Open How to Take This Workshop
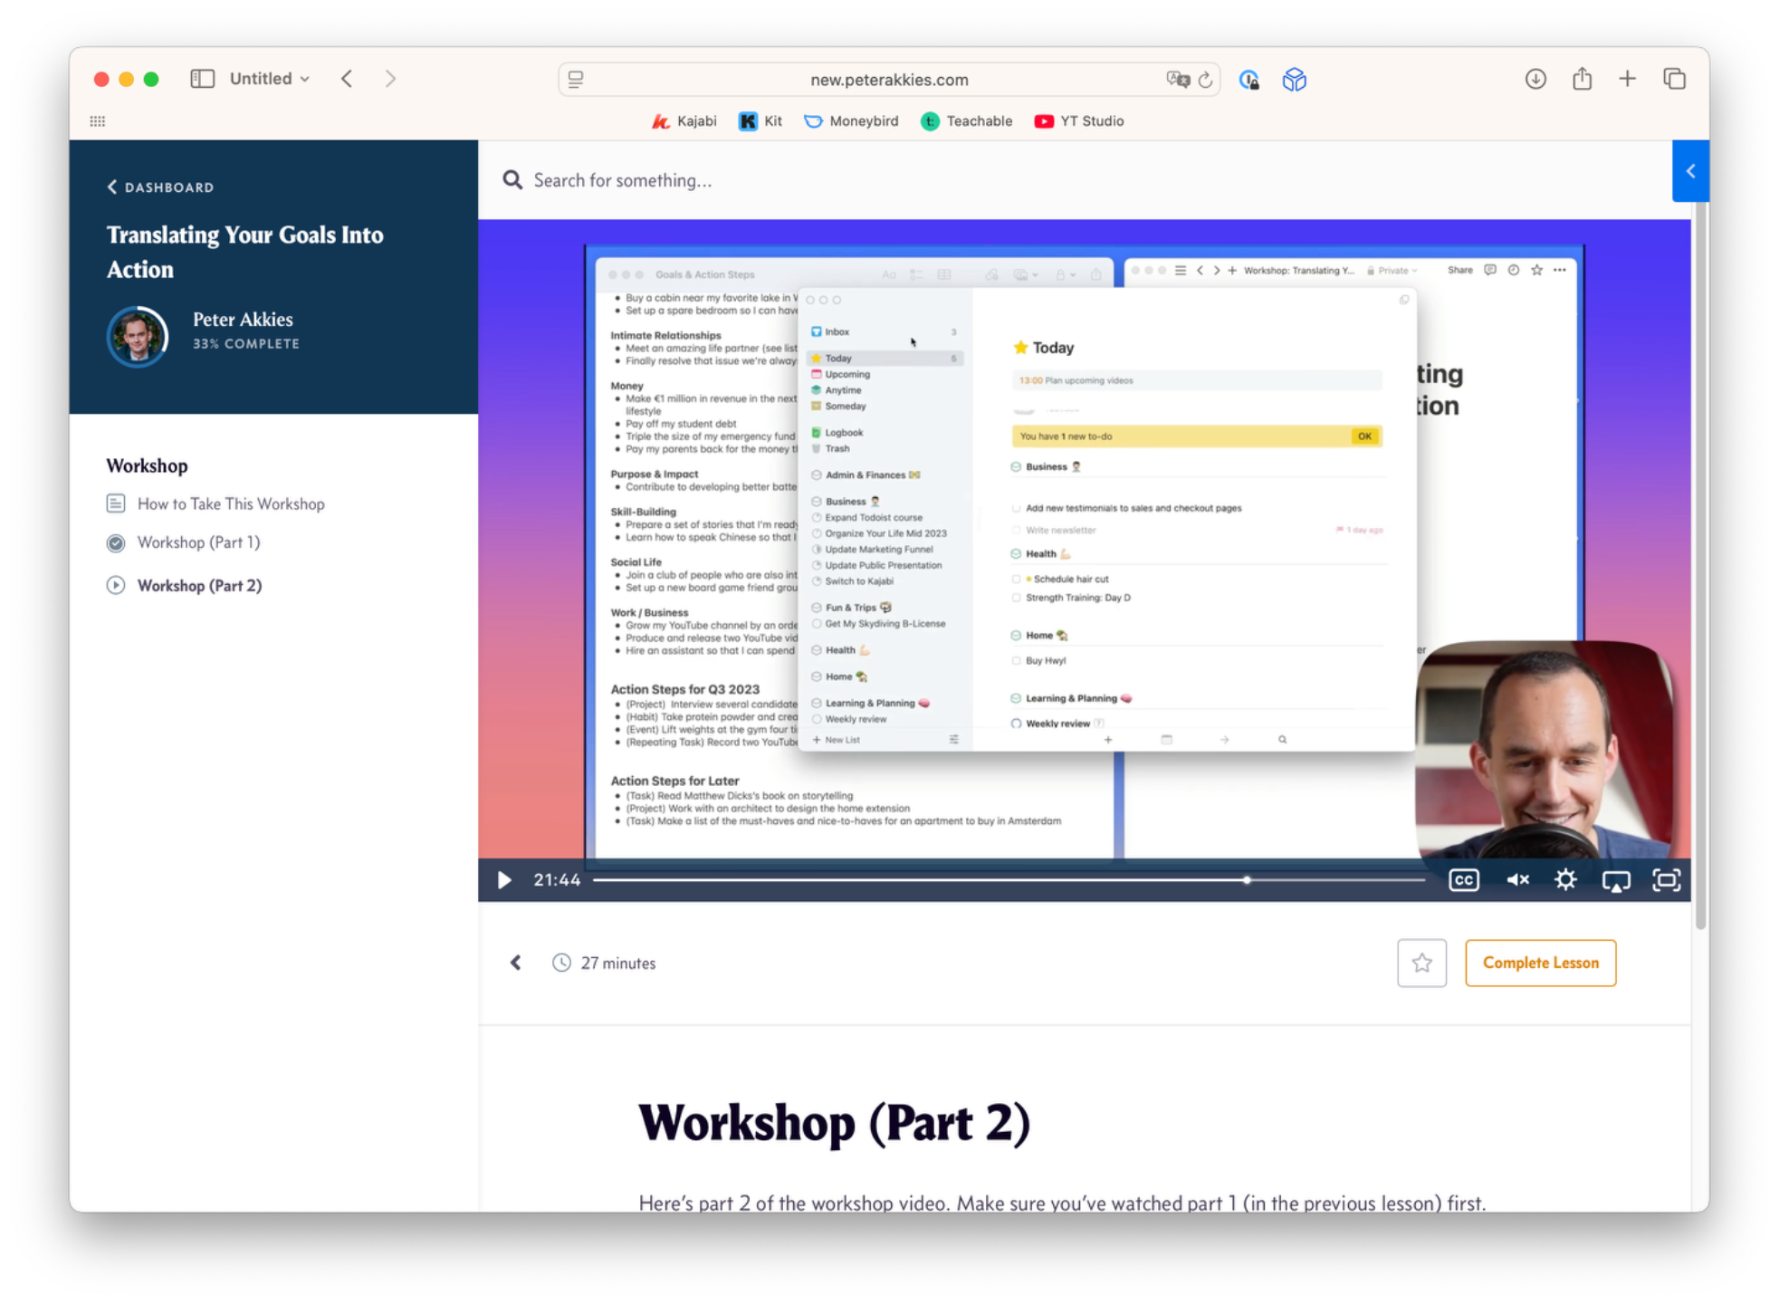The width and height of the screenshot is (1779, 1304). point(230,504)
